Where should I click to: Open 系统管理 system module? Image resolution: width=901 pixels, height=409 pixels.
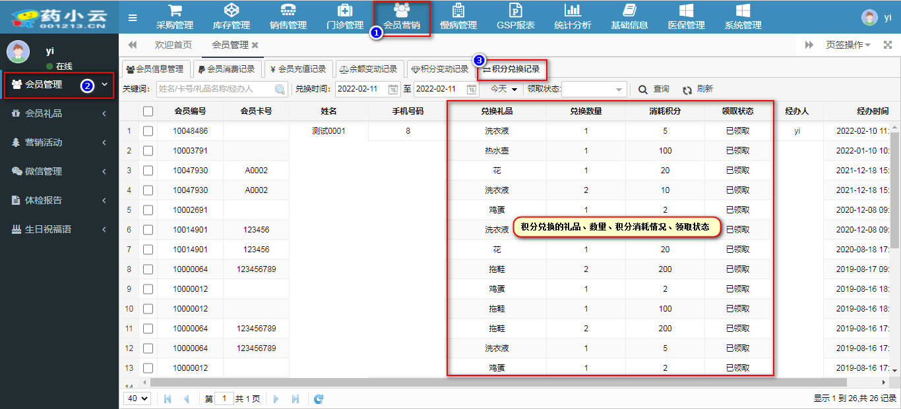[743, 17]
